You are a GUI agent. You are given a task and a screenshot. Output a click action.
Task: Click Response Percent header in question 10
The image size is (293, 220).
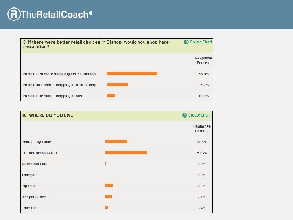pyautogui.click(x=202, y=129)
